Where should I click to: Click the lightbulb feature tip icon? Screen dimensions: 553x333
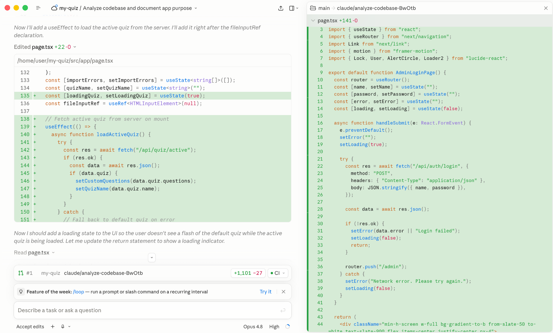pos(21,292)
